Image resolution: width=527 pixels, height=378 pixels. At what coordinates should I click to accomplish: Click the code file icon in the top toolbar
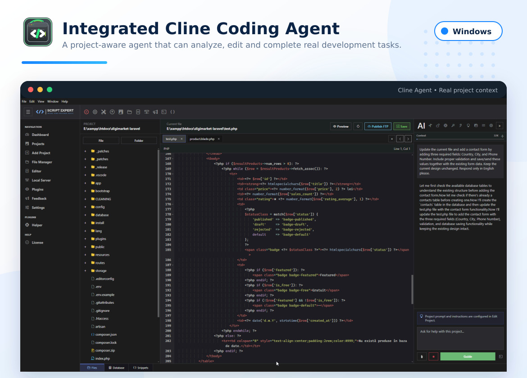(138, 112)
